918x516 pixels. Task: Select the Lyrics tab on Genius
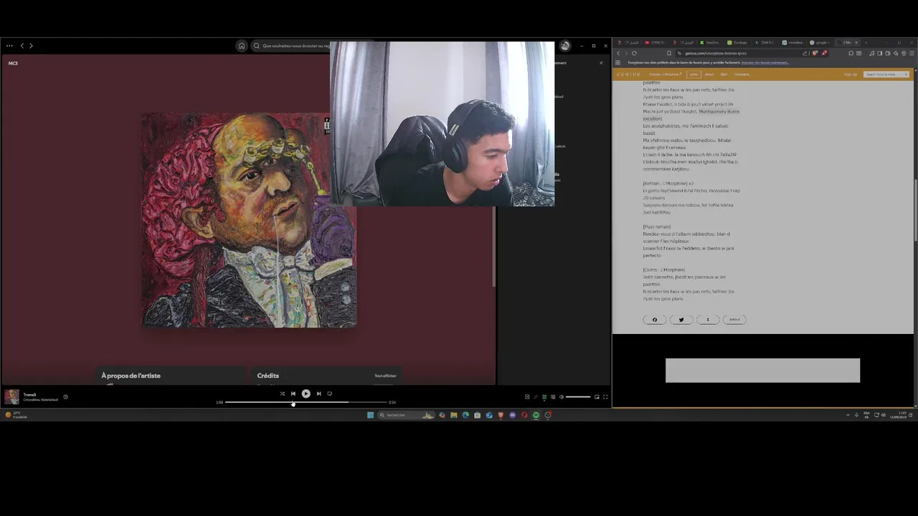(694, 74)
